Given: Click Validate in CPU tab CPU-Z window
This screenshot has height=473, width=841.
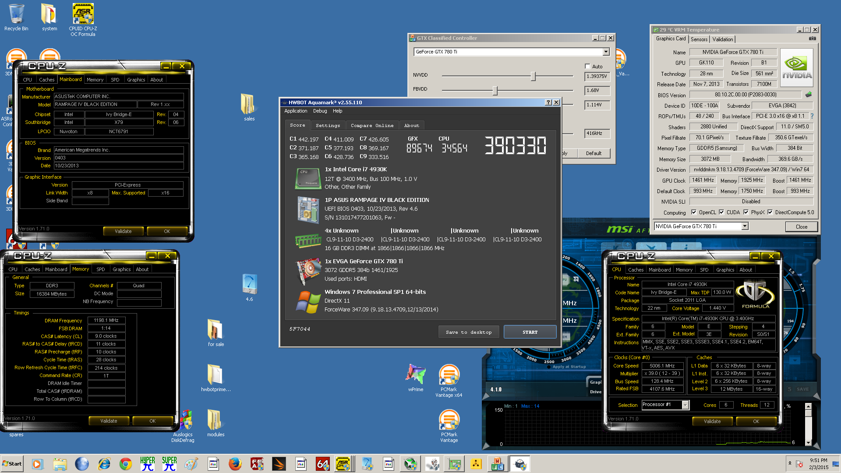Looking at the screenshot, I should click(x=712, y=421).
